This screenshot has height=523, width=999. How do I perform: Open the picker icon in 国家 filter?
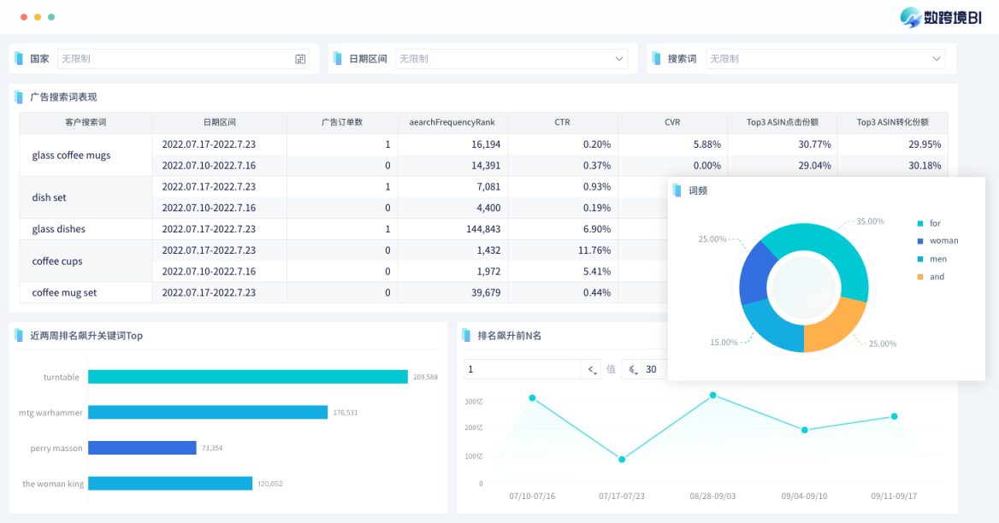[x=300, y=59]
